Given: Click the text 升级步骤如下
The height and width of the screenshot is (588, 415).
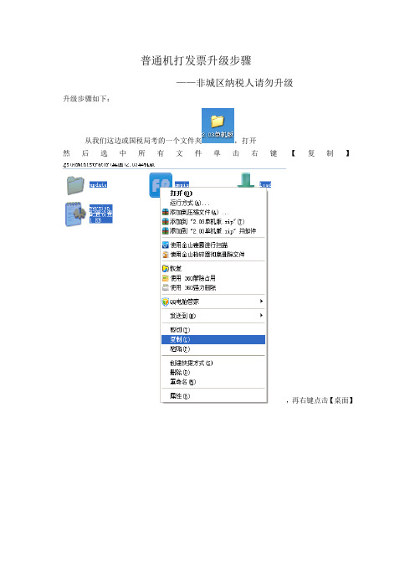Looking at the screenshot, I should [x=85, y=99].
